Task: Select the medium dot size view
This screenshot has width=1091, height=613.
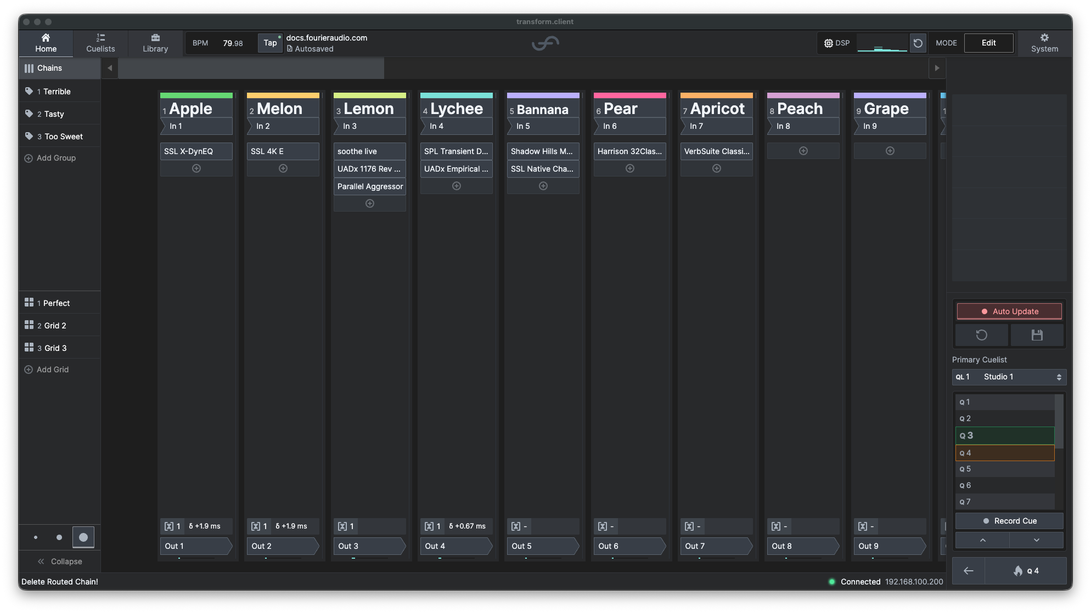Action: (x=59, y=537)
